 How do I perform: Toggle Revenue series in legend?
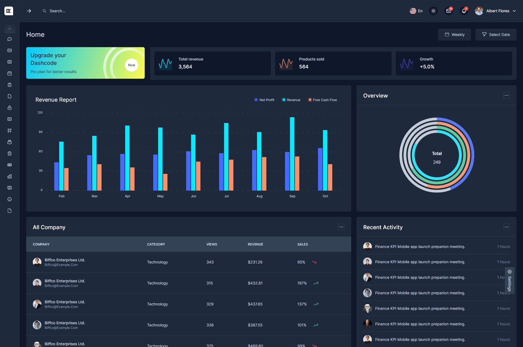[x=291, y=100]
